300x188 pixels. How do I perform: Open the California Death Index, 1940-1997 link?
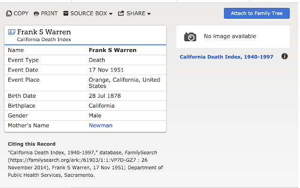click(x=226, y=57)
